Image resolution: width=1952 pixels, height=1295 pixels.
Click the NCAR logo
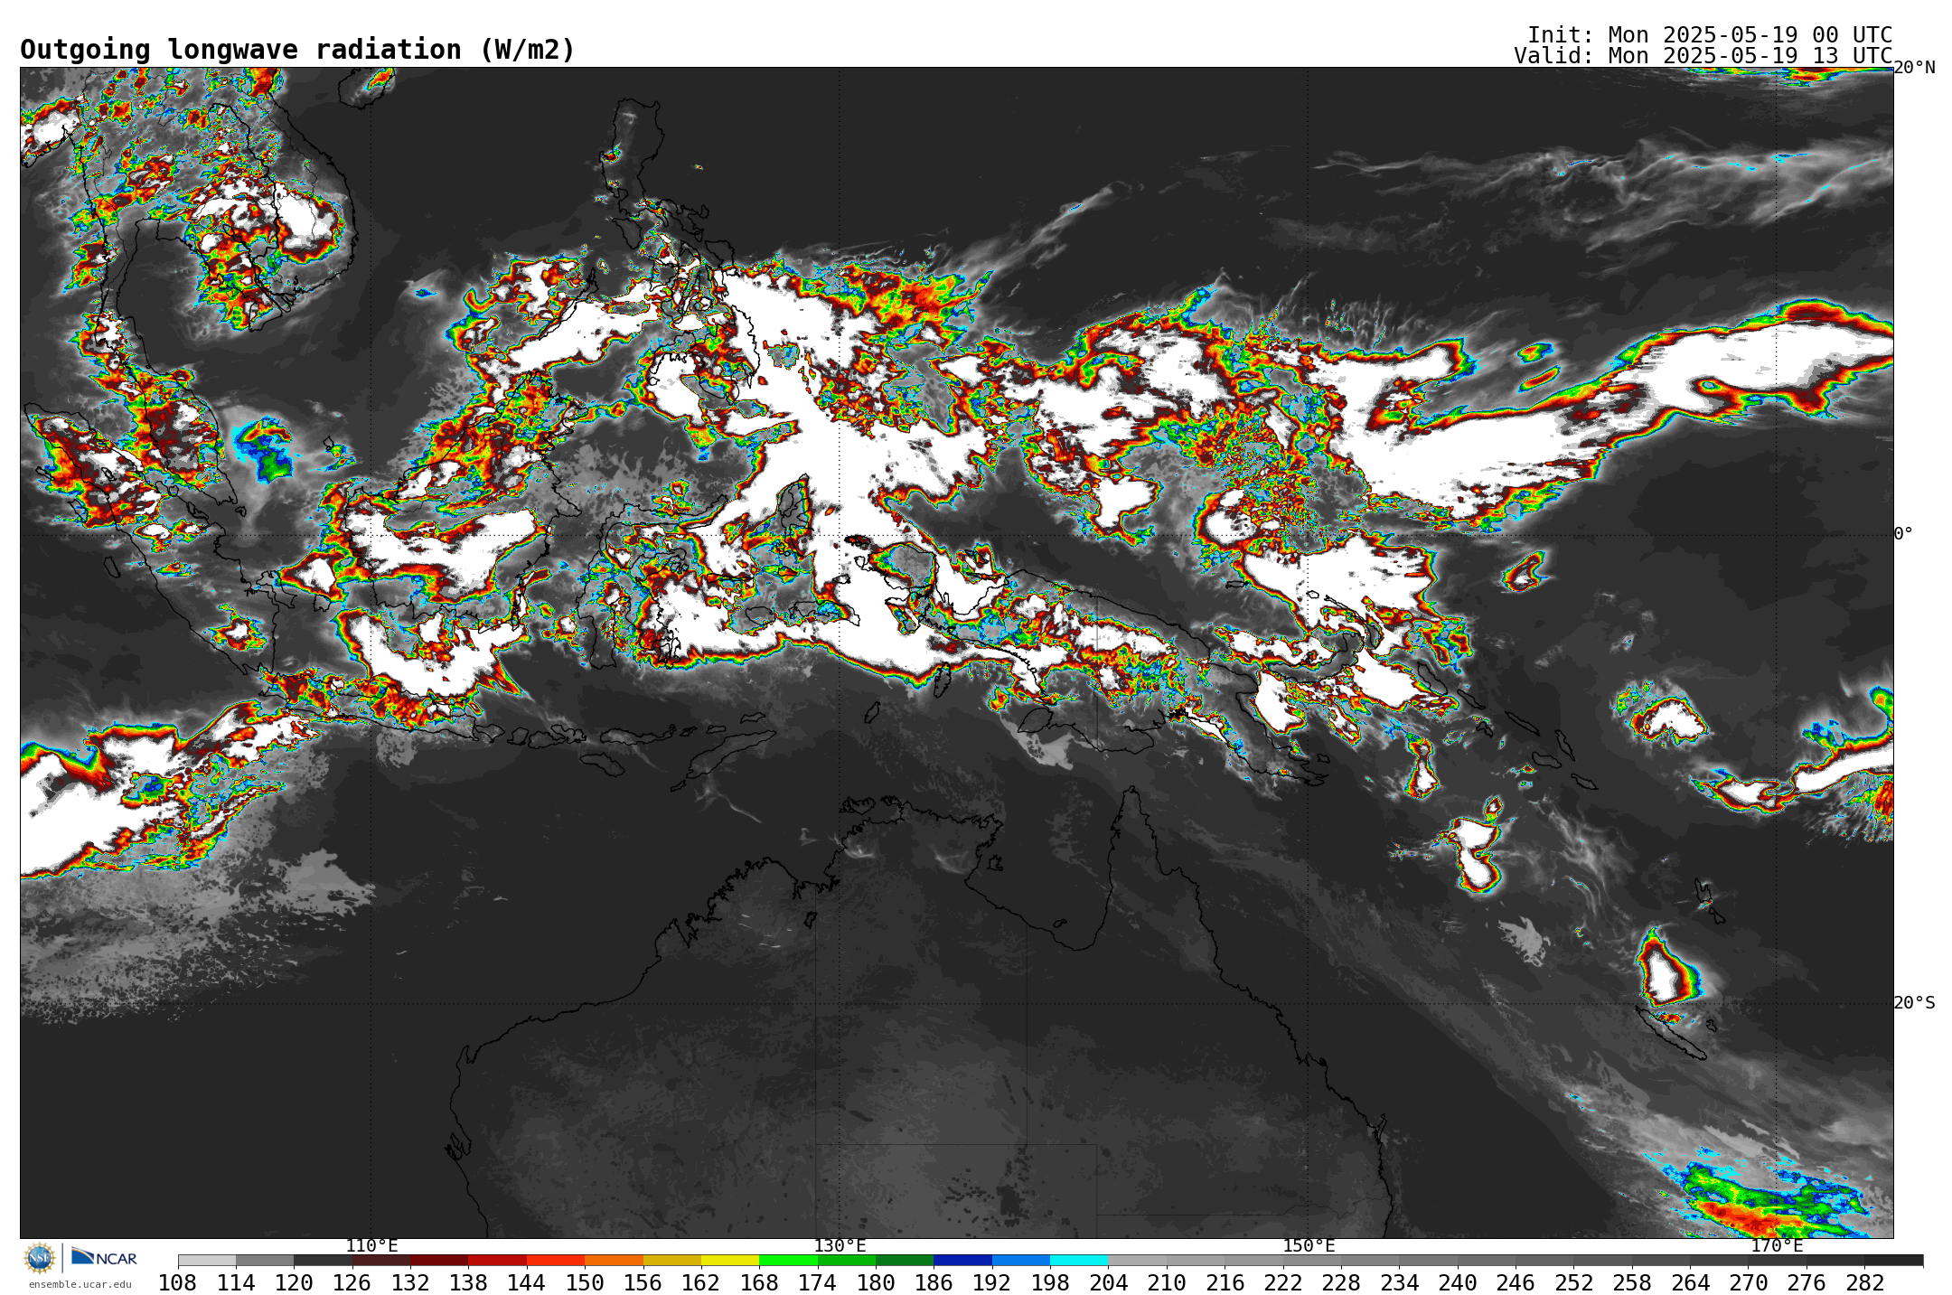[105, 1257]
